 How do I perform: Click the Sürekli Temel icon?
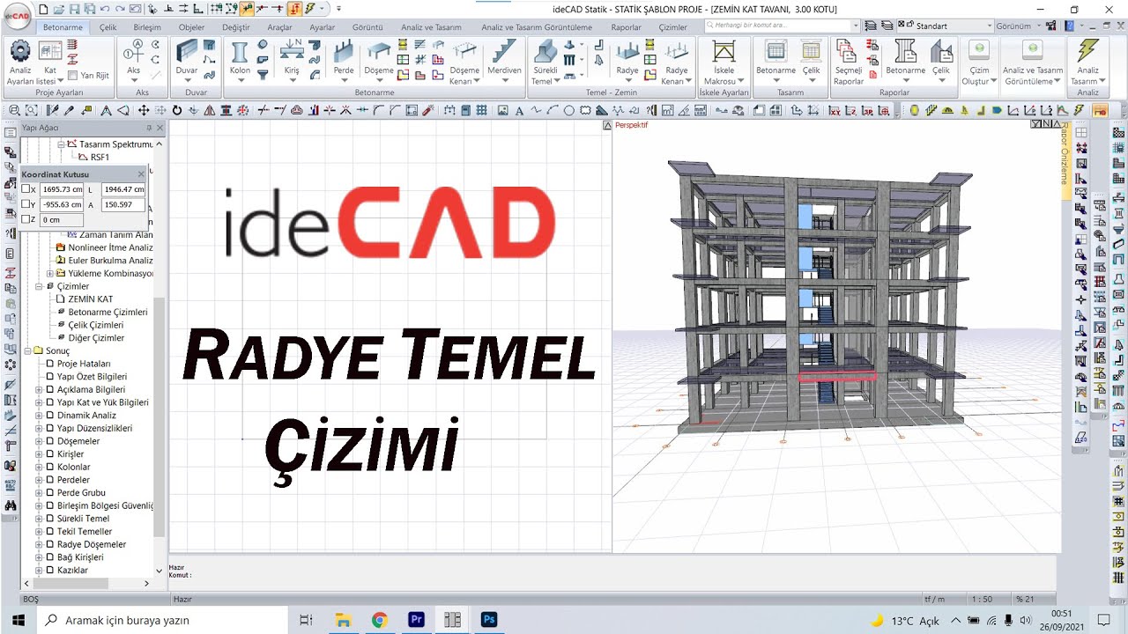click(545, 51)
